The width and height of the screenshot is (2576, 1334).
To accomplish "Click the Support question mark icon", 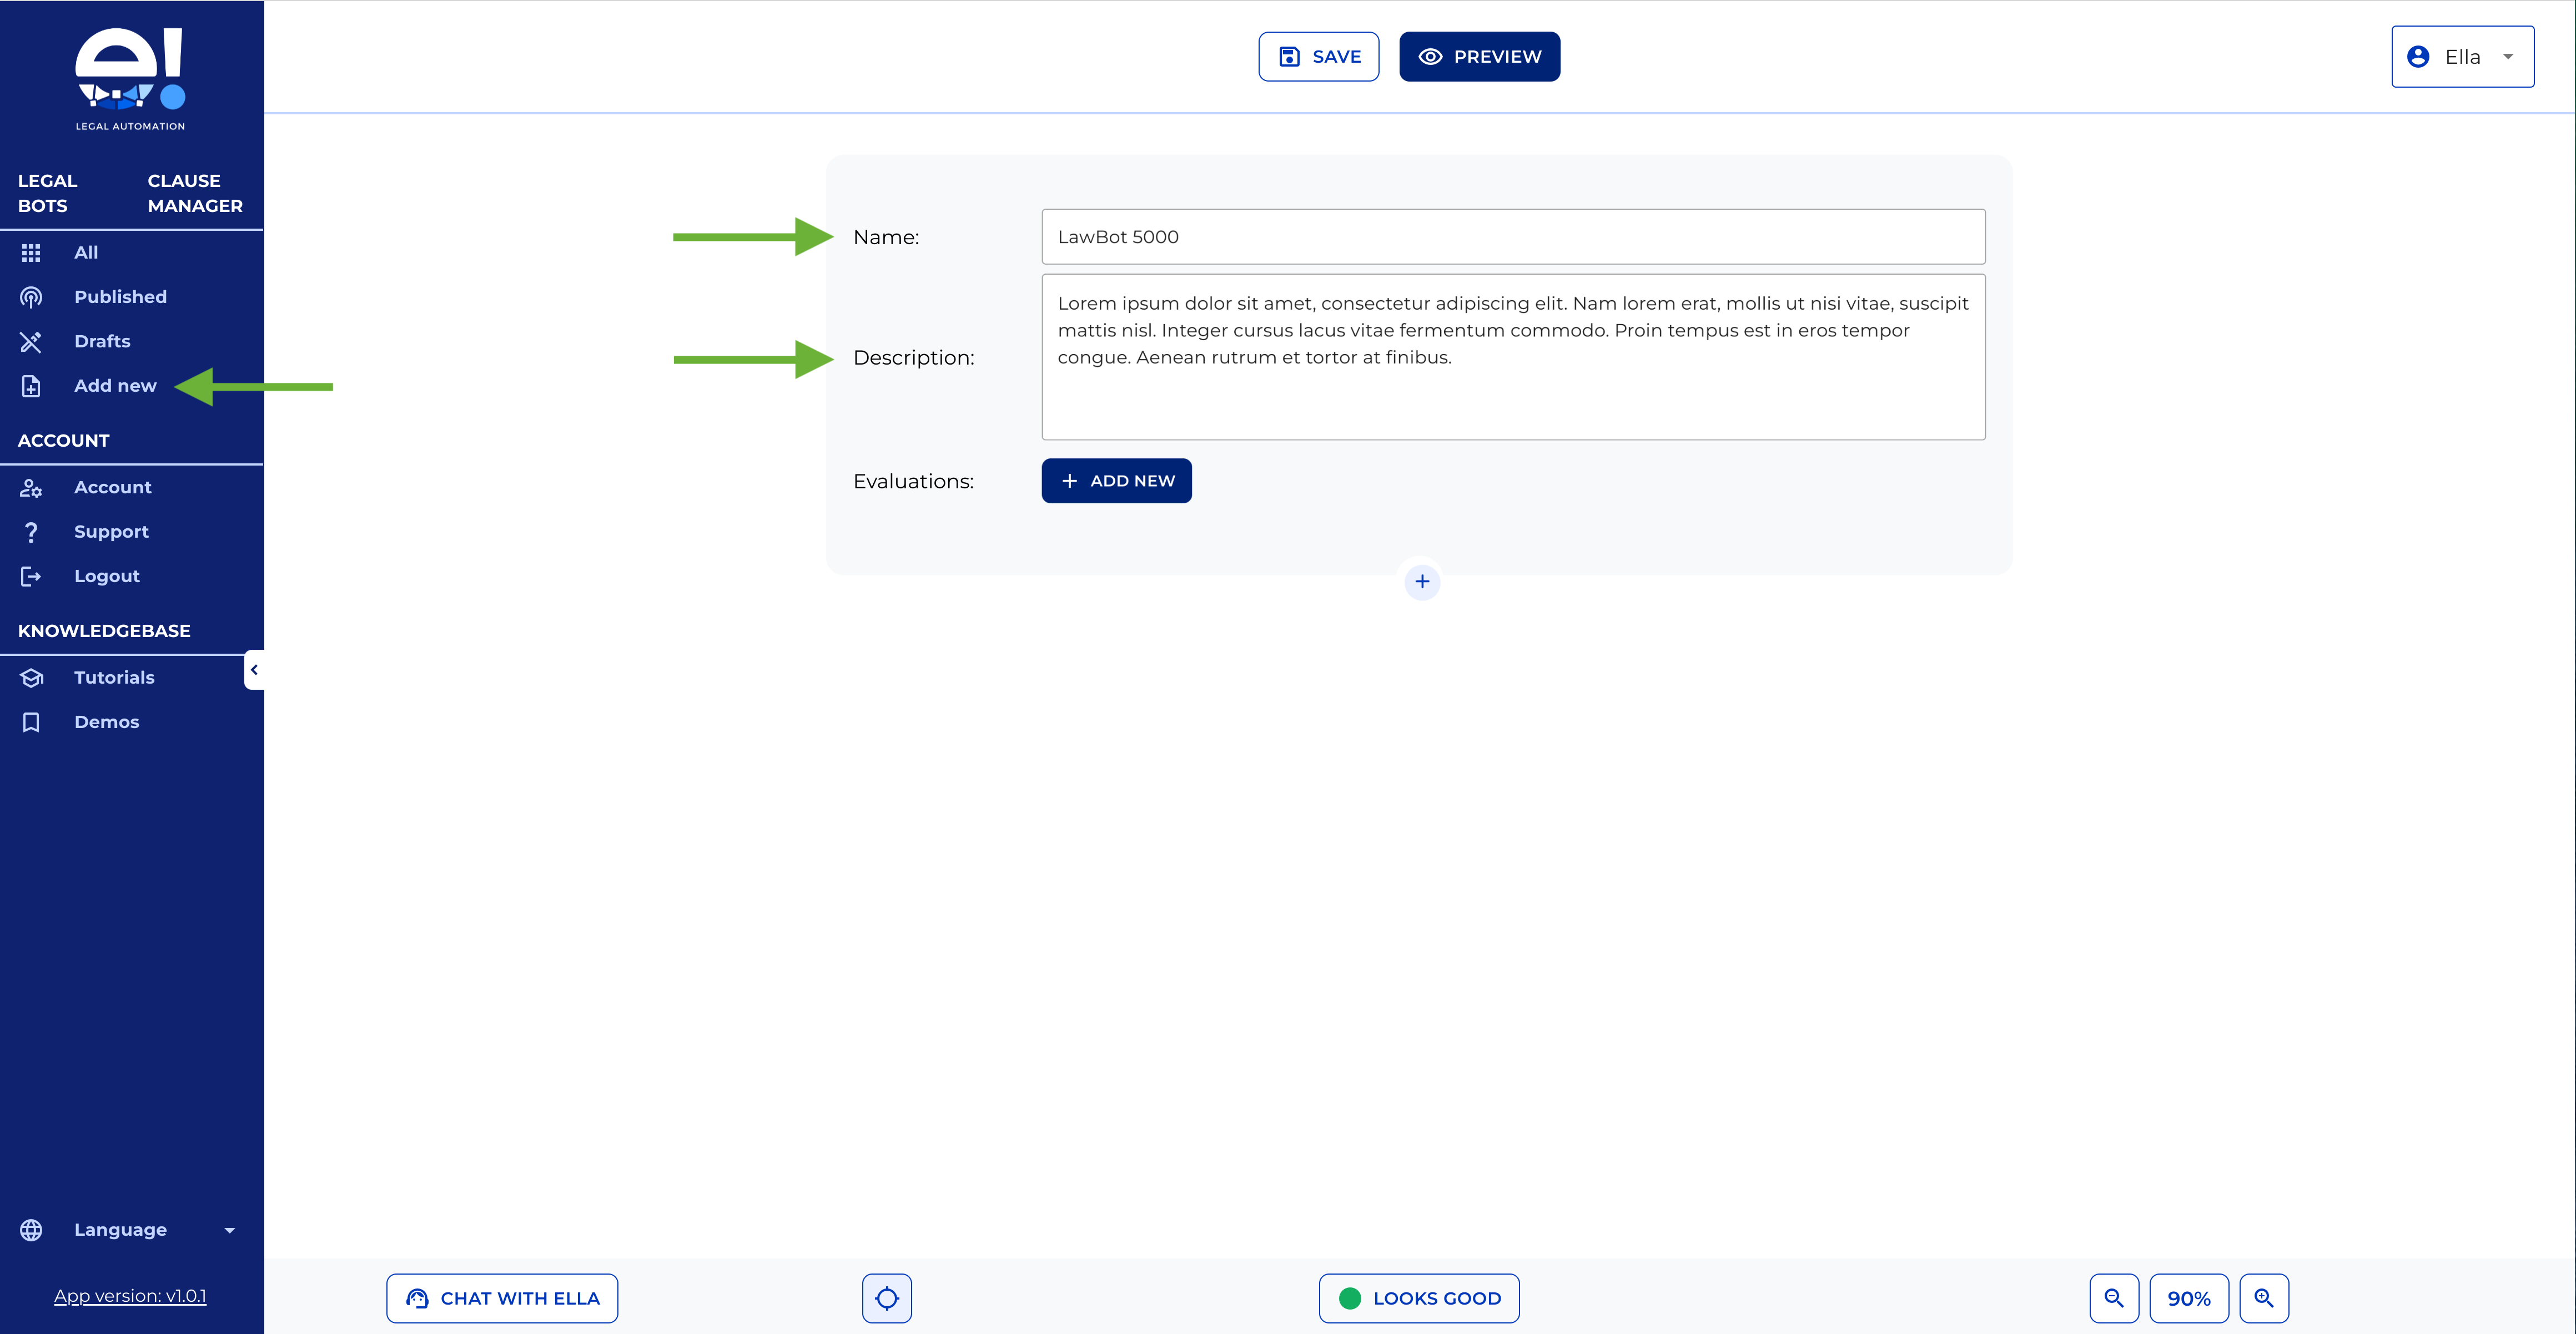I will (31, 532).
